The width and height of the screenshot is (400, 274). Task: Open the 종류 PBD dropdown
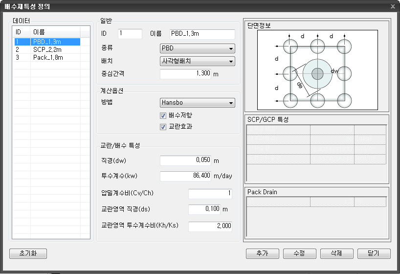198,48
